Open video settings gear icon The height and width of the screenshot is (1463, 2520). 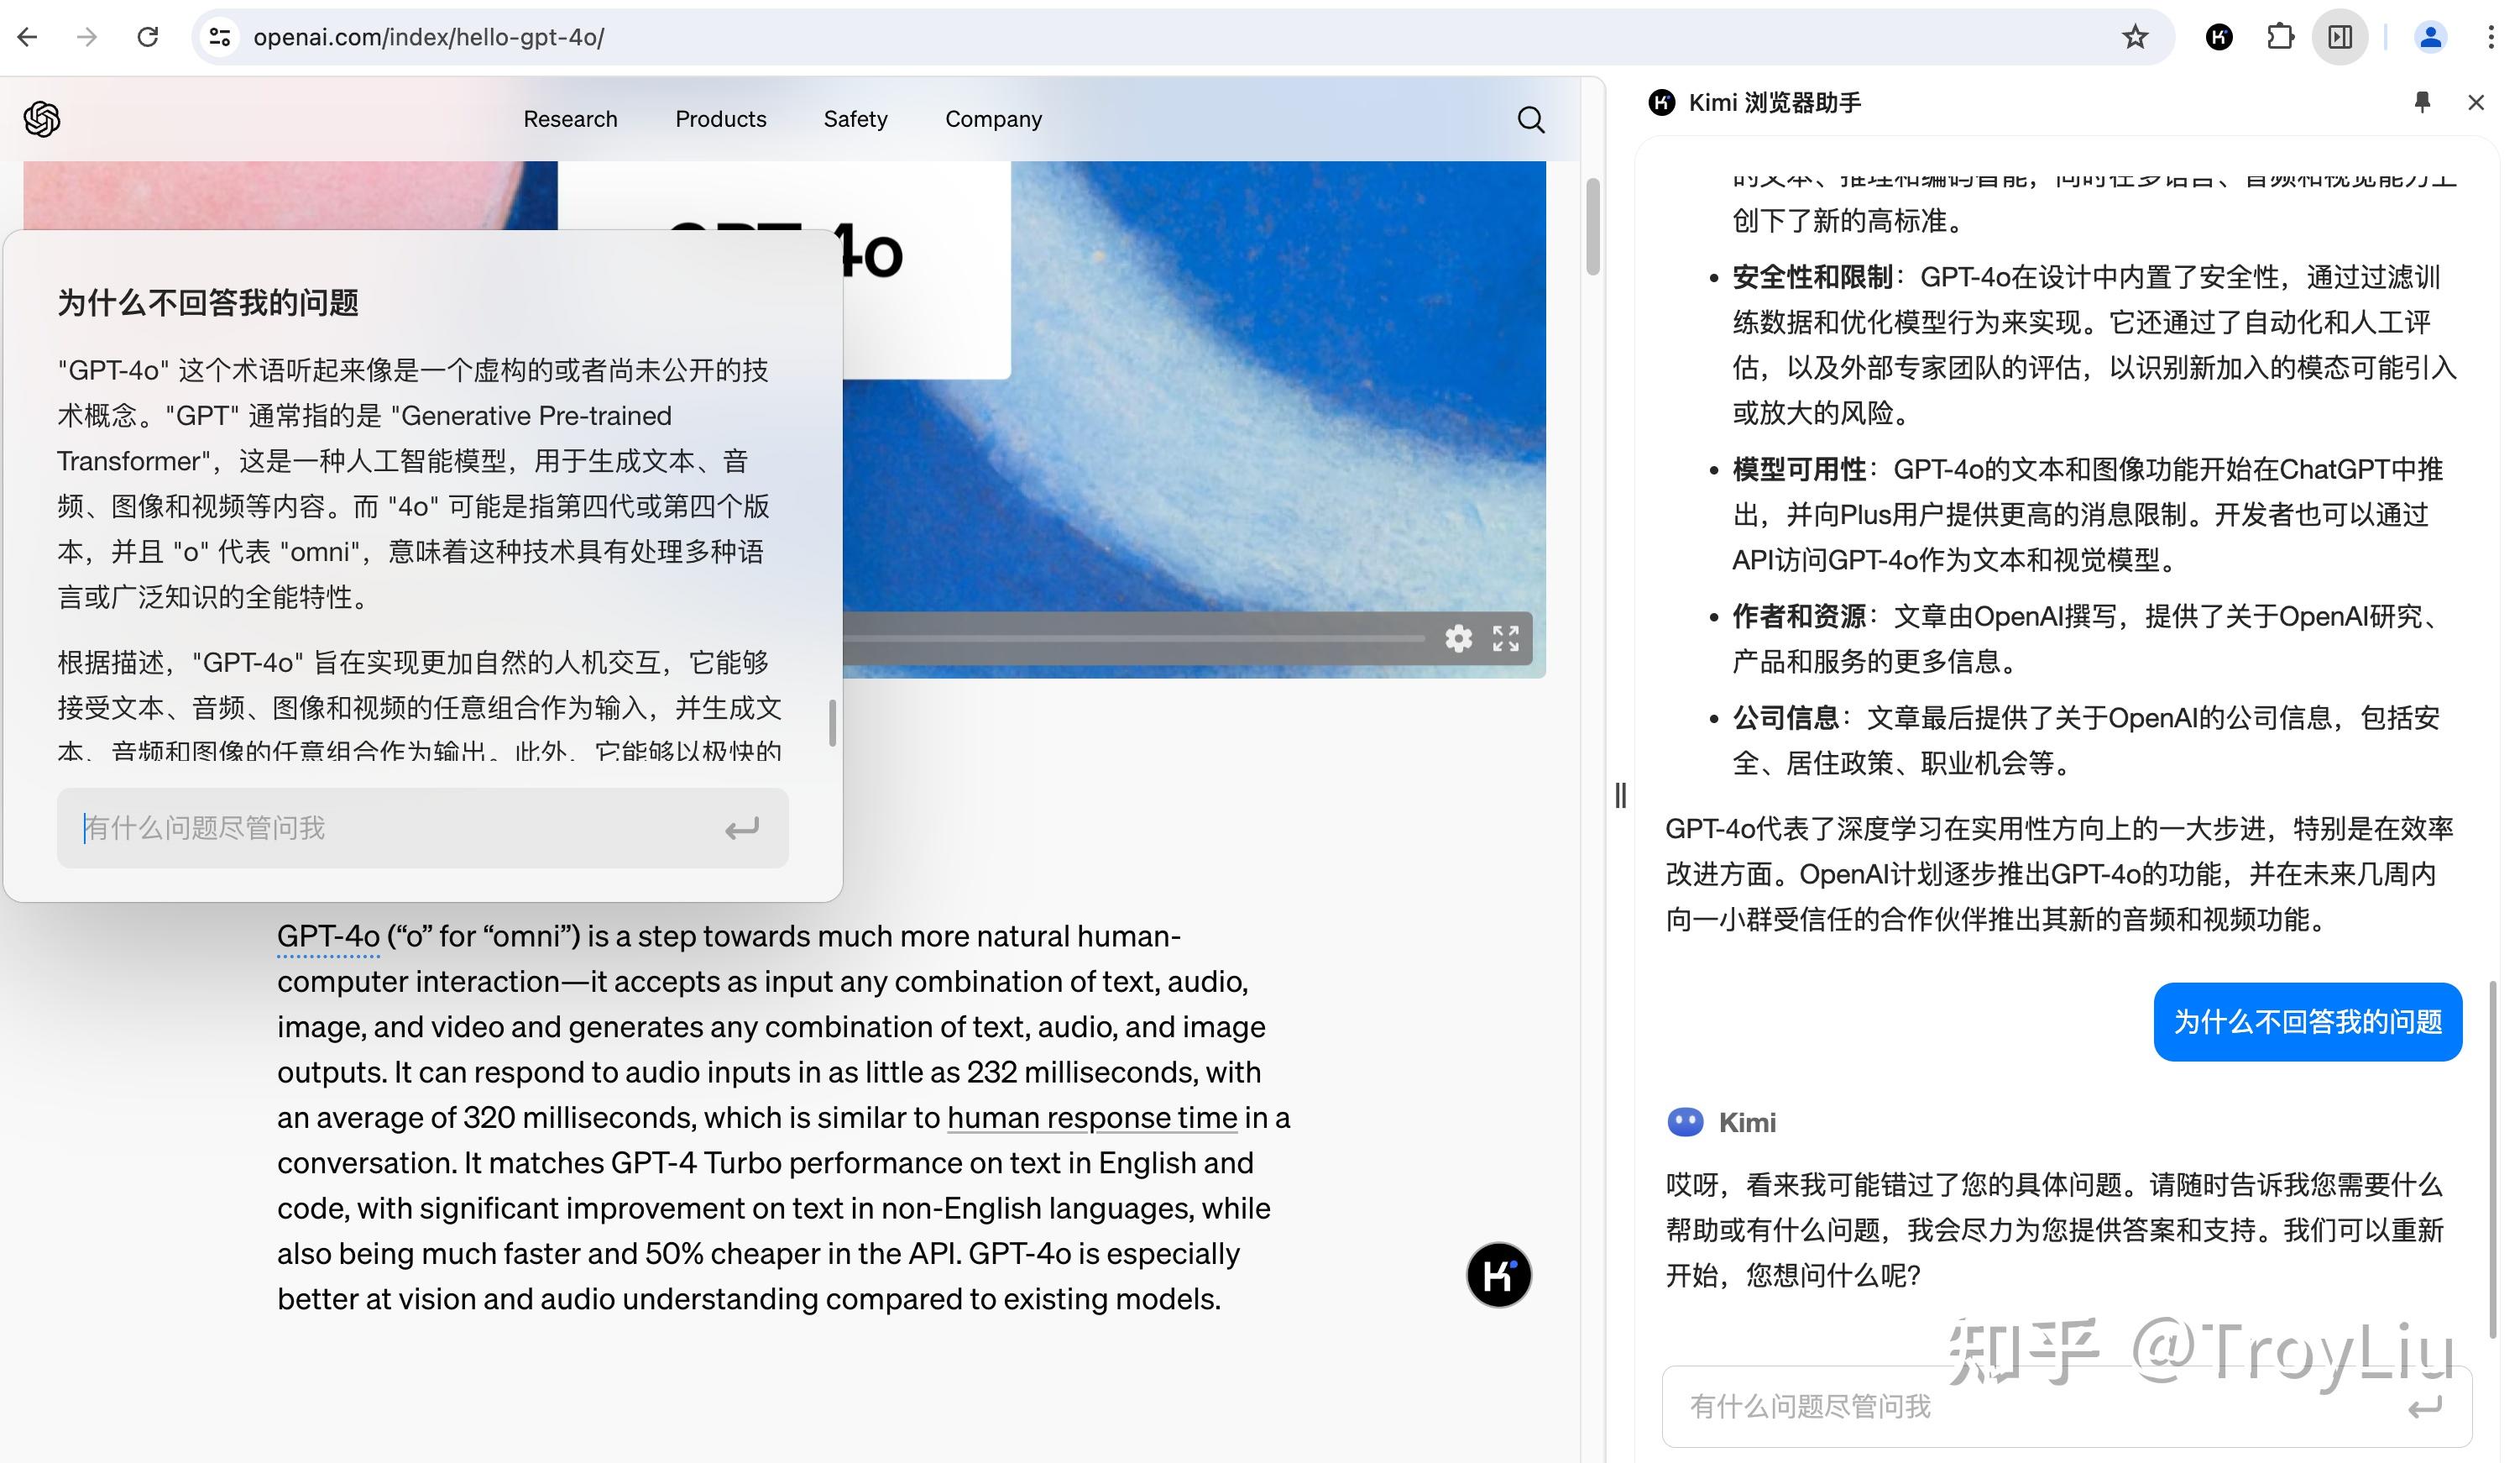1458,638
